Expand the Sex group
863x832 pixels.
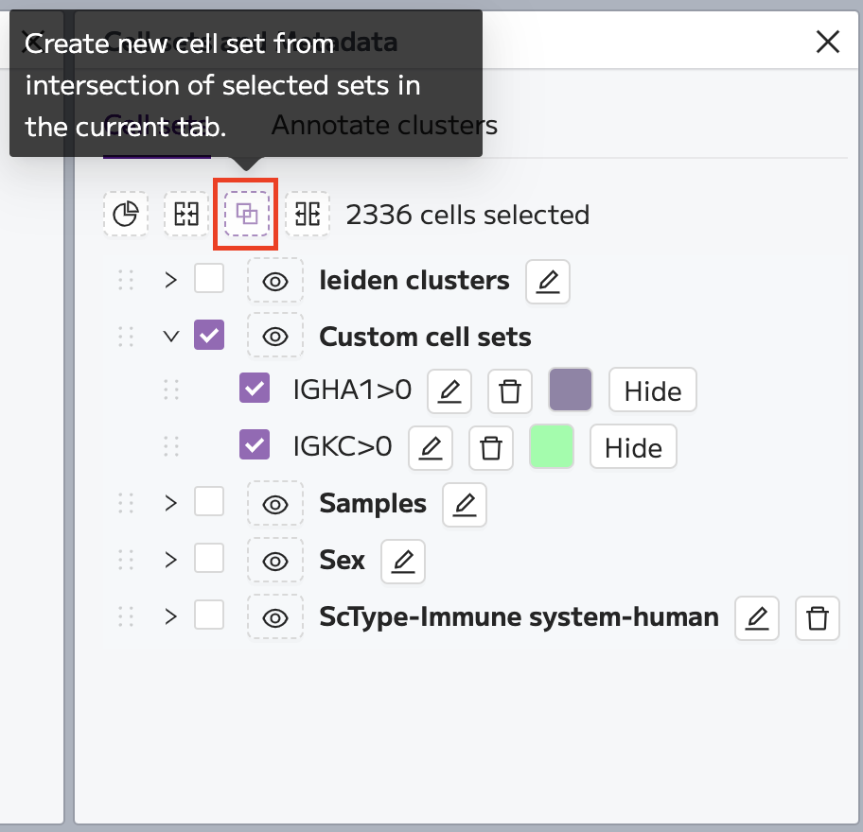171,560
